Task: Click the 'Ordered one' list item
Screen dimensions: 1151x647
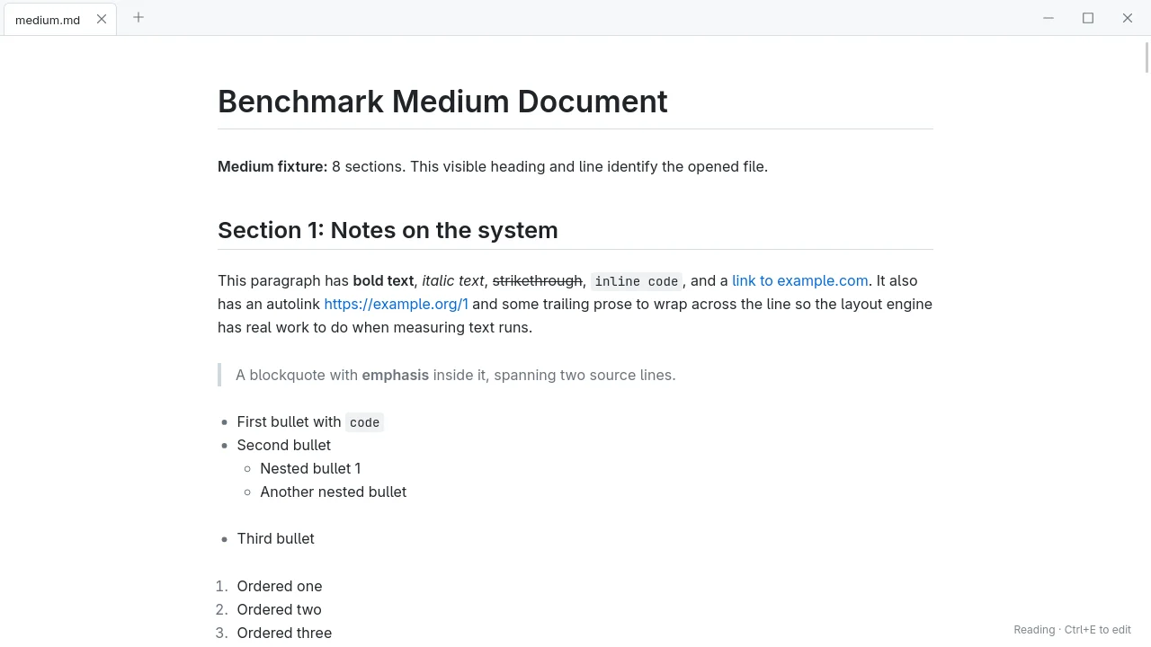Action: tap(280, 586)
